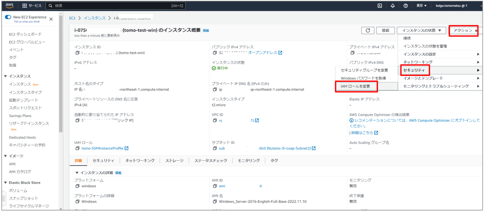
Task: Click the refresh instance button icon
Action: coord(367,31)
